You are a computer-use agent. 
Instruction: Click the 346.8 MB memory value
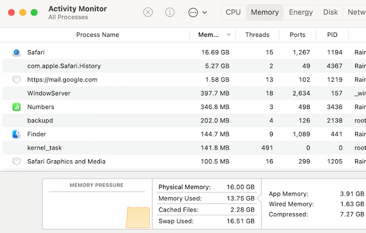pos(215,107)
